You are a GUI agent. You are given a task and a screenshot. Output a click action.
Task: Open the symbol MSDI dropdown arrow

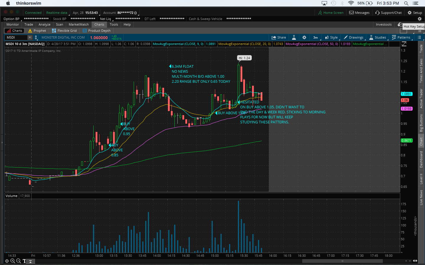pyautogui.click(x=30, y=37)
